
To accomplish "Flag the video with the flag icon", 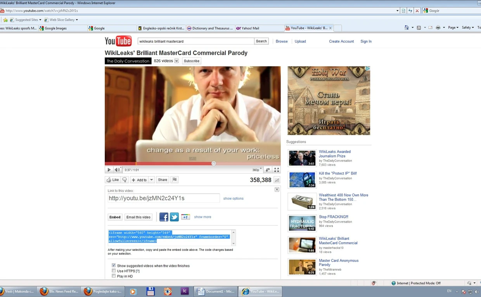I will point(175,180).
